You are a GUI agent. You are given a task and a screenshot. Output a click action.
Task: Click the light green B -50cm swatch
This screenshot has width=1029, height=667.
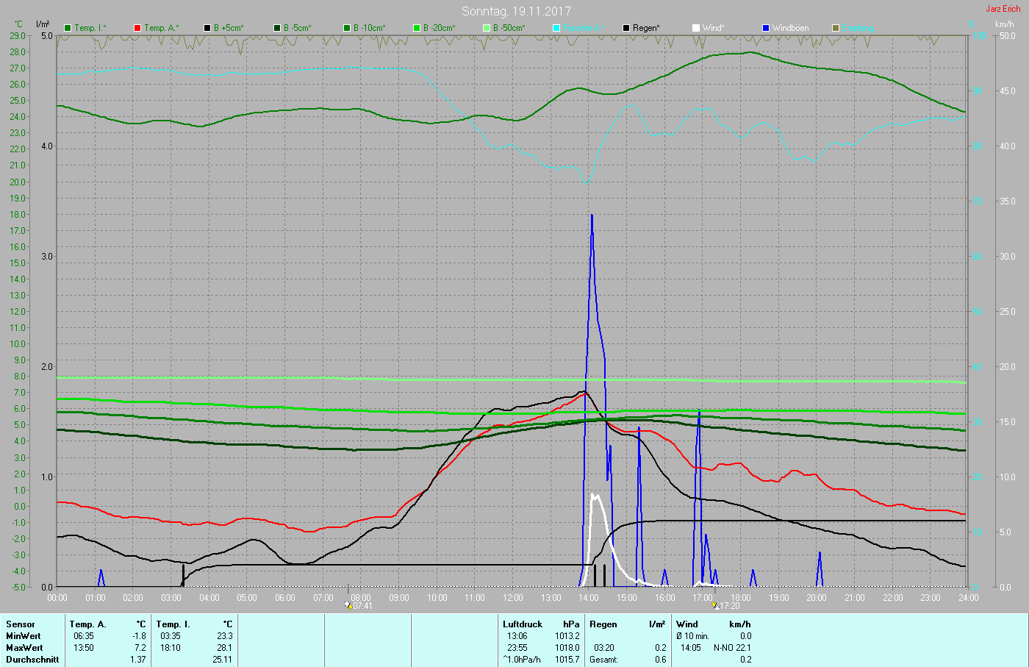click(x=487, y=28)
